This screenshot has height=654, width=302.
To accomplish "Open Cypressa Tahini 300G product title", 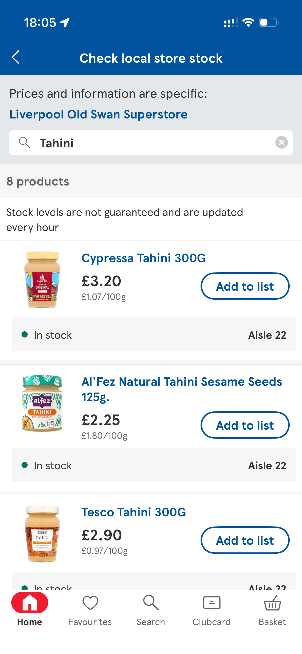I will click(x=143, y=258).
